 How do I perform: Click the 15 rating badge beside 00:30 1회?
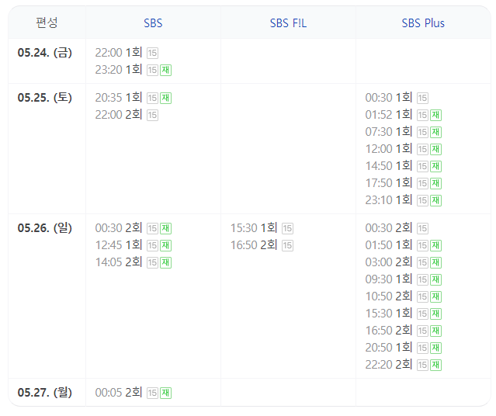(x=422, y=98)
